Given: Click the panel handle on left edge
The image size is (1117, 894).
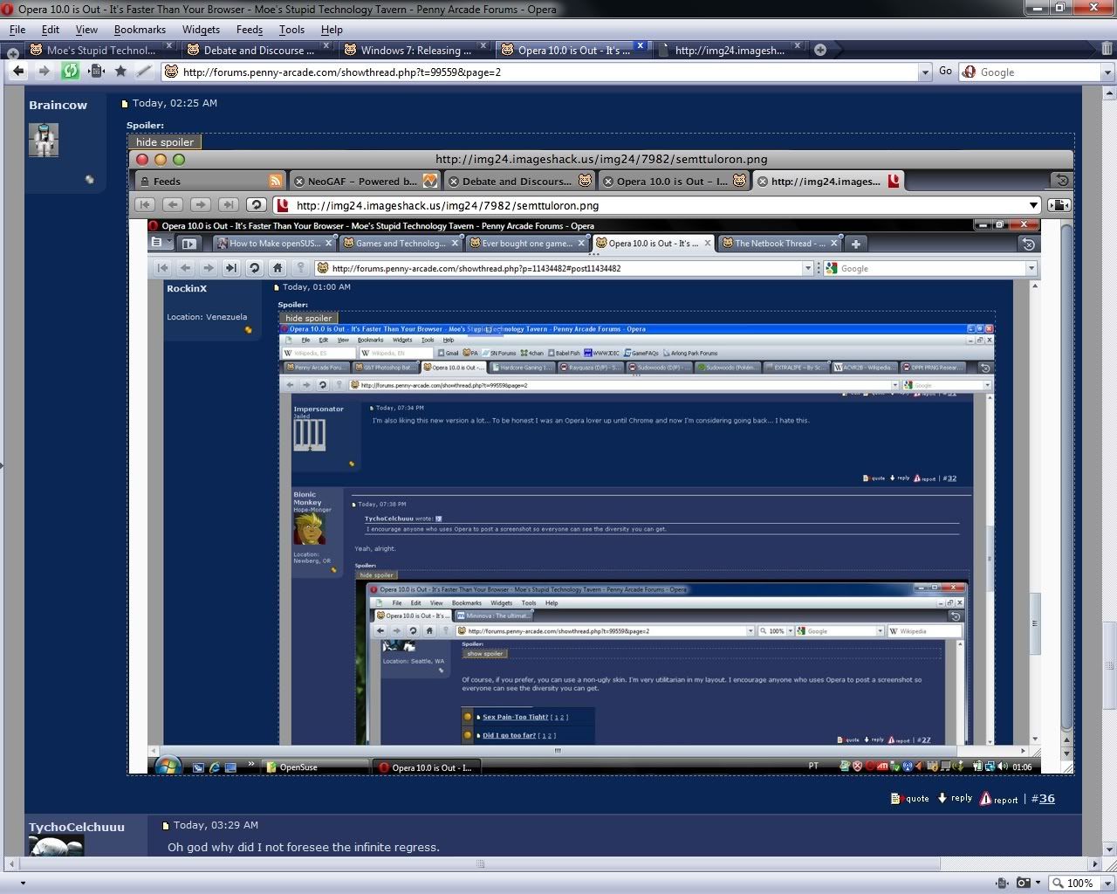Looking at the screenshot, I should click(2, 464).
